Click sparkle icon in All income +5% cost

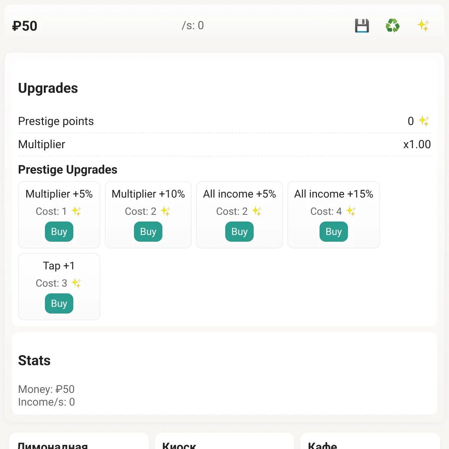pos(257,211)
